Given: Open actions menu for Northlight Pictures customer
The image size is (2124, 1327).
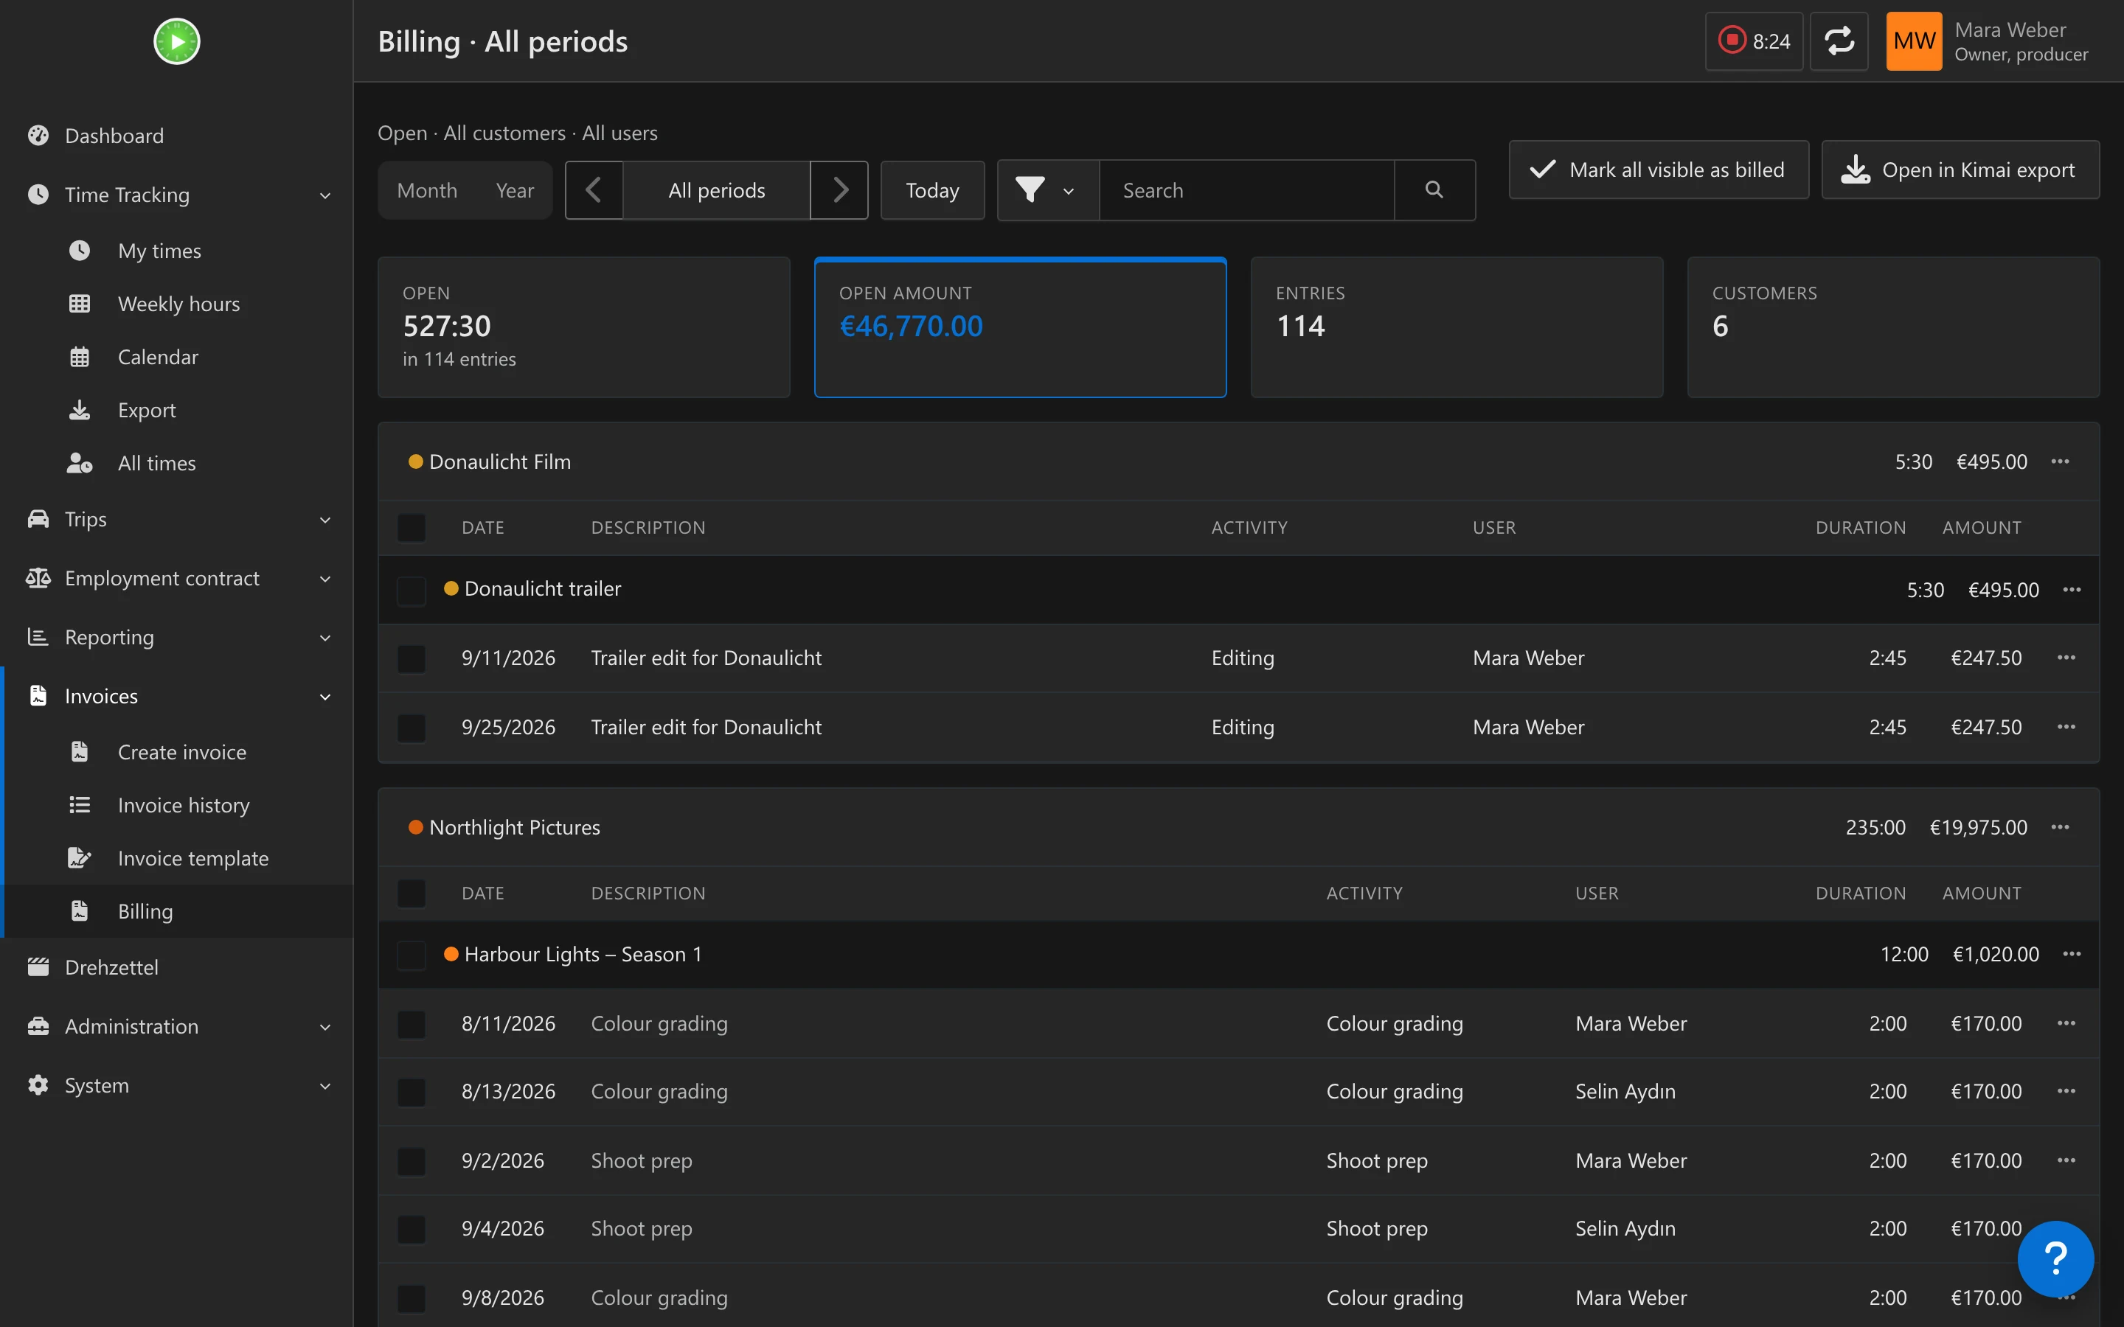Looking at the screenshot, I should coord(2060,826).
